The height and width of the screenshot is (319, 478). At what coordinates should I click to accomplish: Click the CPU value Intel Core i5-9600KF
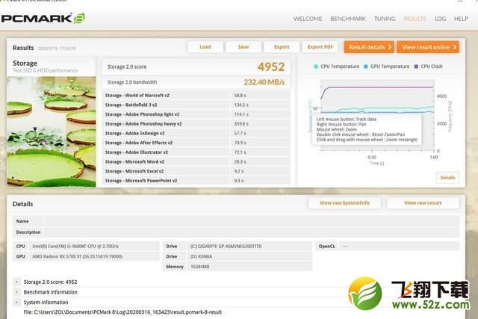(x=75, y=246)
